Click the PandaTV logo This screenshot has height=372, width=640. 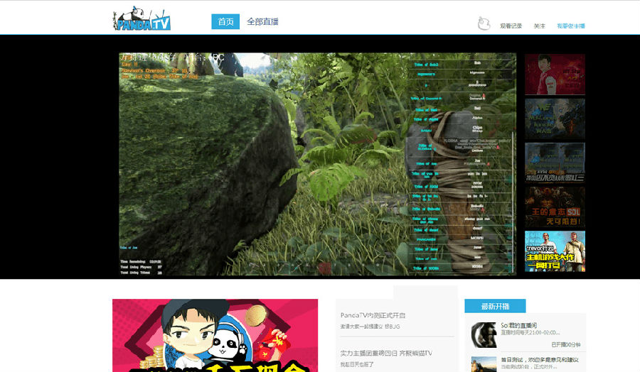click(x=142, y=19)
